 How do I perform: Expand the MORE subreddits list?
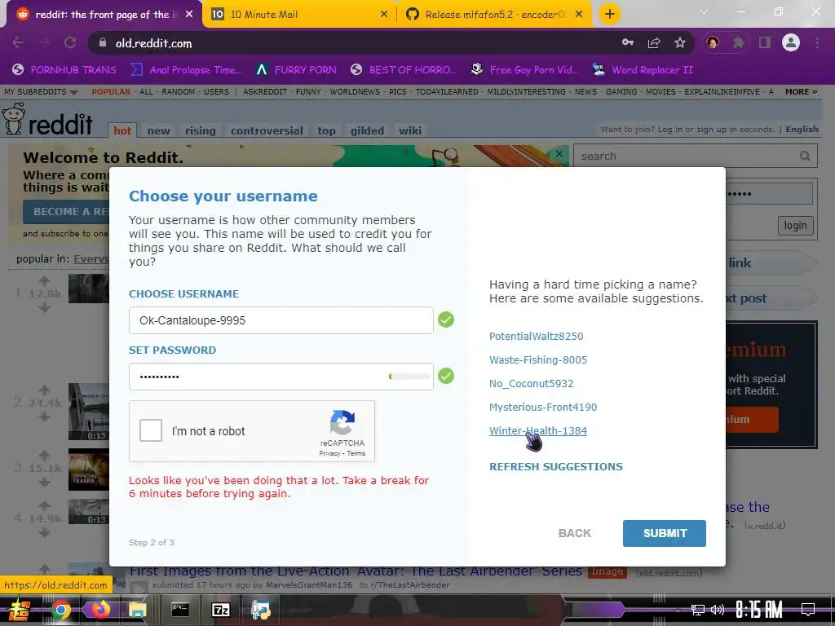point(801,91)
